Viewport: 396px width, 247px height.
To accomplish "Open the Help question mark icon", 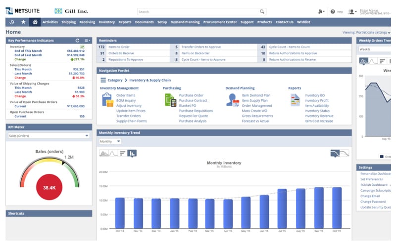I will [x=333, y=11].
